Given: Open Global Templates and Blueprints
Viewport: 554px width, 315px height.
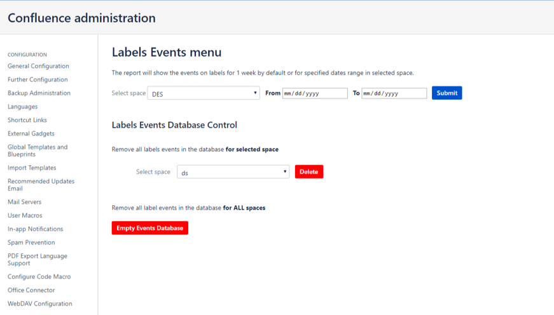Looking at the screenshot, I should (38, 151).
